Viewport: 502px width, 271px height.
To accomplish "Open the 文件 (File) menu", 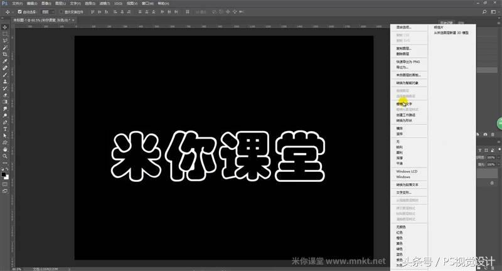I will click(x=18, y=4).
